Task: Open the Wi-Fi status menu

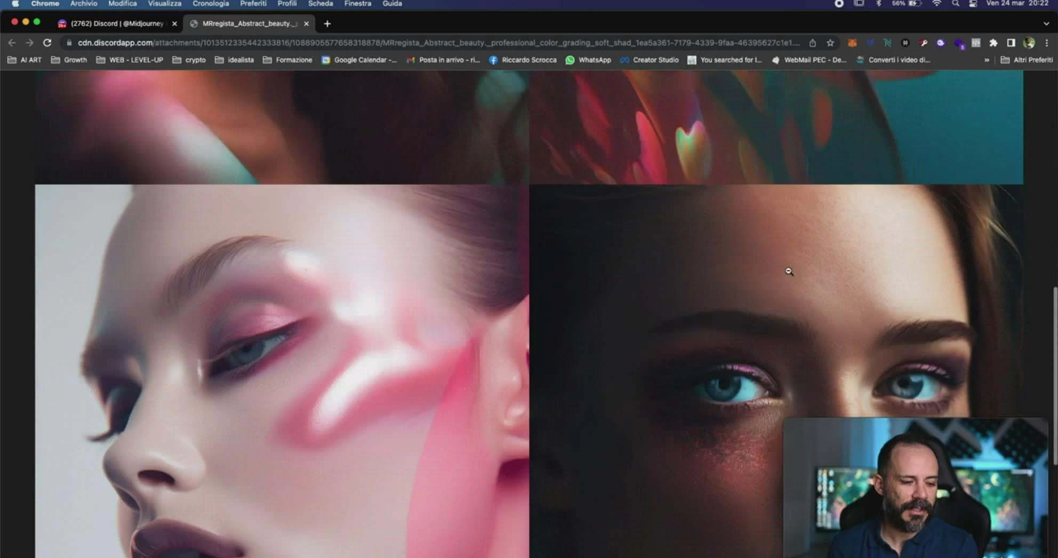Action: (x=936, y=4)
